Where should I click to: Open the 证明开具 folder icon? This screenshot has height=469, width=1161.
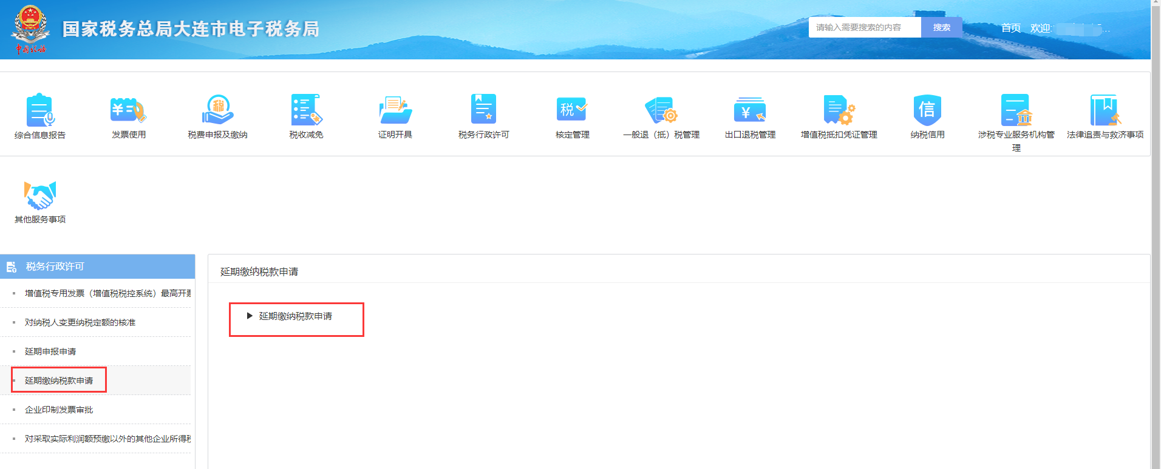pos(395,110)
